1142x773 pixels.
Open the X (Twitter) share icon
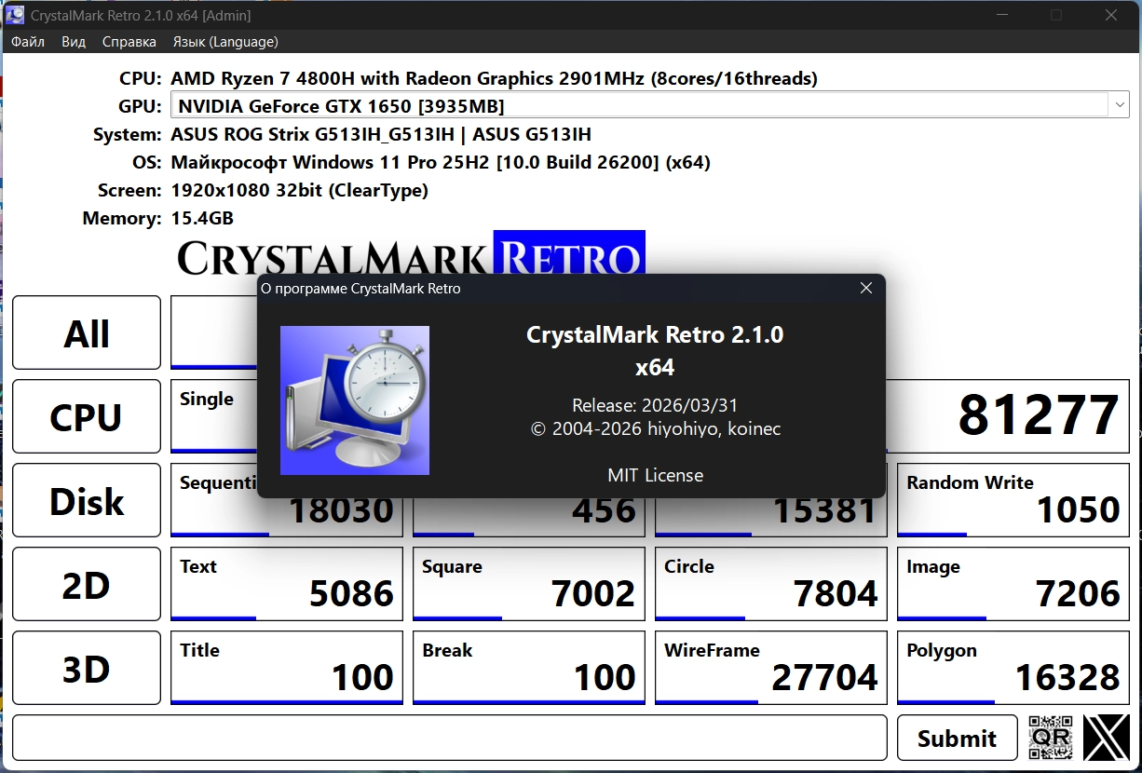[1106, 738]
